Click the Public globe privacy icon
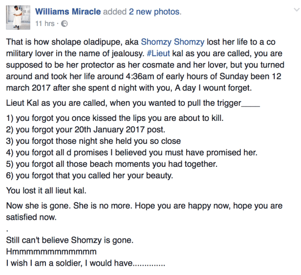301x275 pixels. click(65, 23)
